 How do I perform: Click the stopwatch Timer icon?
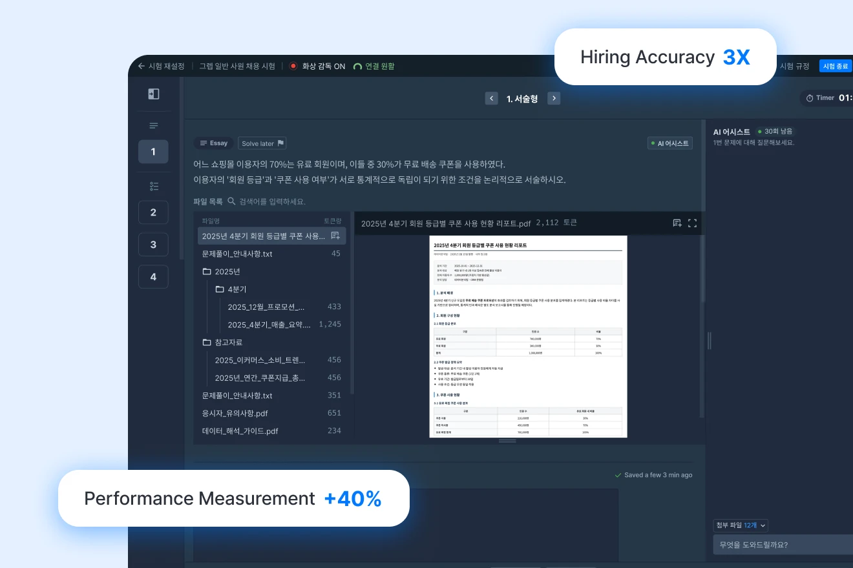809,98
